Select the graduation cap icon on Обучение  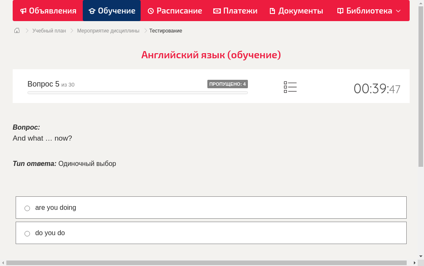click(x=92, y=11)
